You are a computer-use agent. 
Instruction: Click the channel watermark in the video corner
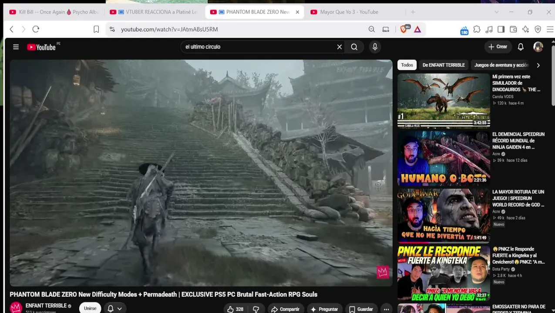pyautogui.click(x=383, y=272)
